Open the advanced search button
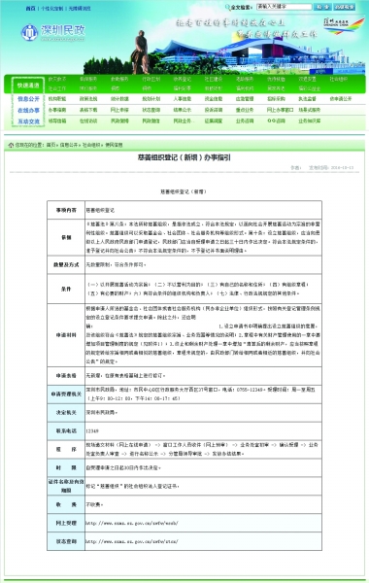Viewport: 369px width, 583px height. (x=344, y=7)
